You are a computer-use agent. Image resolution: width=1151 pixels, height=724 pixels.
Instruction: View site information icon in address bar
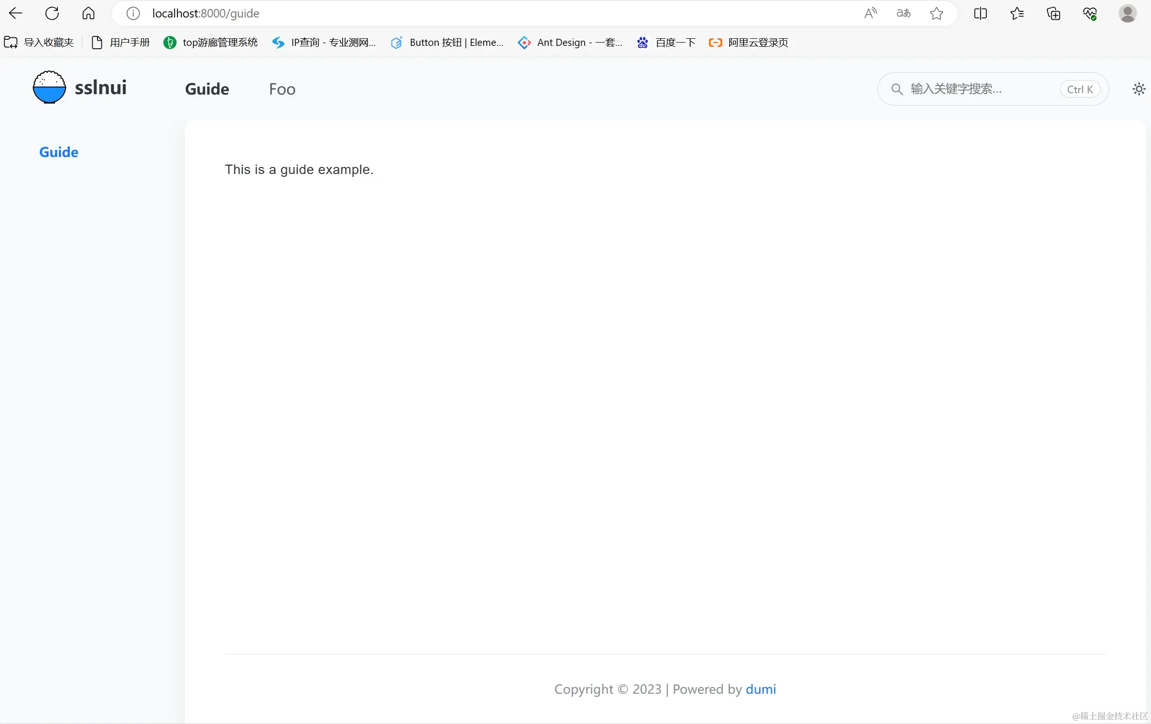tap(133, 13)
